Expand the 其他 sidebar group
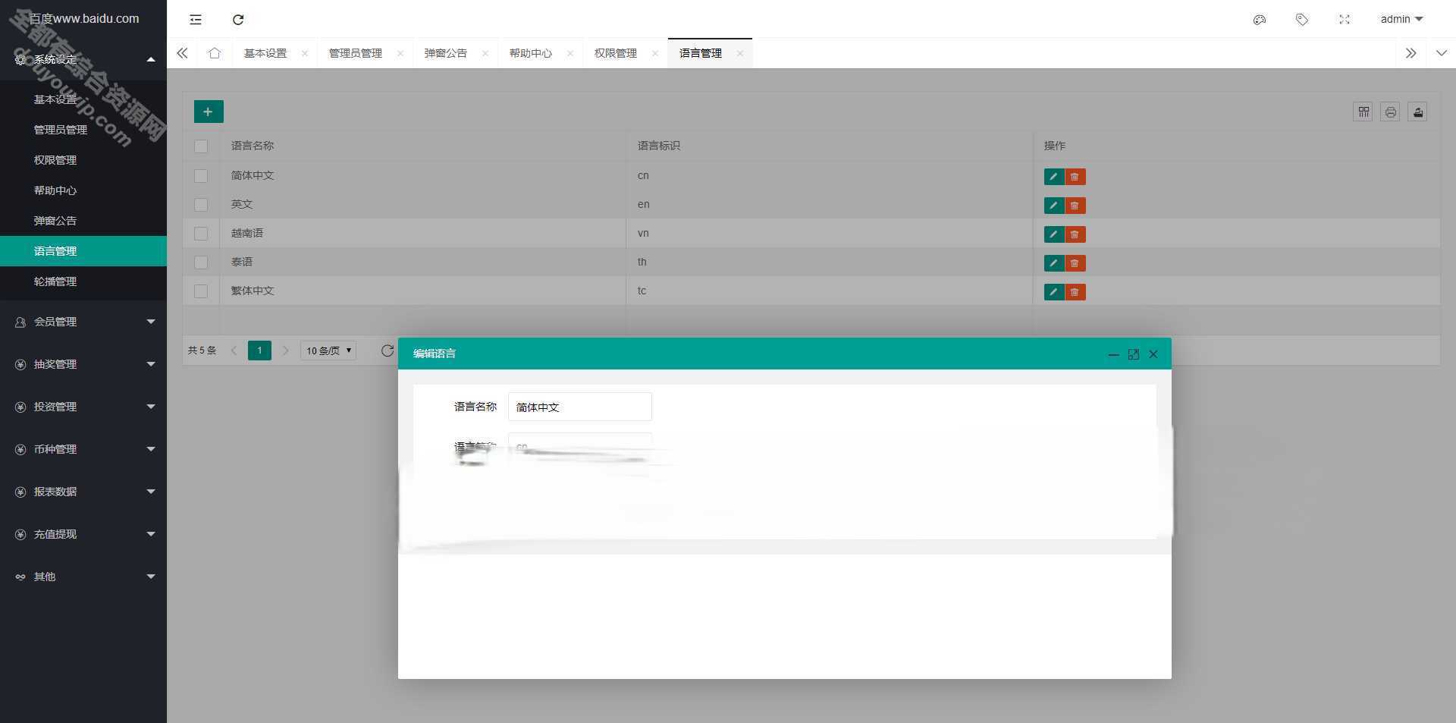This screenshot has width=1456, height=723. 83,577
